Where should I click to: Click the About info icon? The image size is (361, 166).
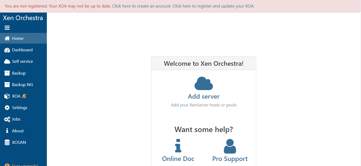point(7,131)
